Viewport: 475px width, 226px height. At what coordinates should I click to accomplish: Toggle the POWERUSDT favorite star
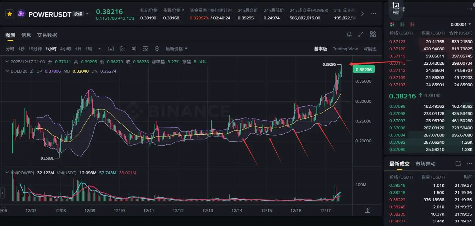click(9, 14)
